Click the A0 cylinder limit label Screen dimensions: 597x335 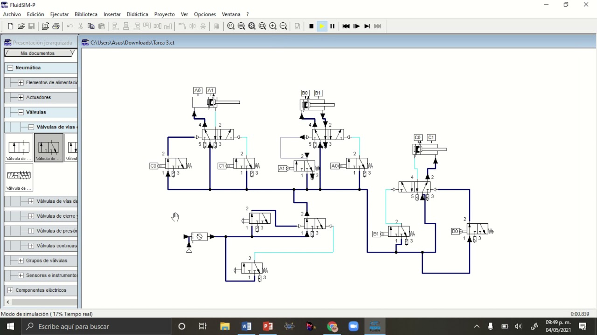coord(198,91)
